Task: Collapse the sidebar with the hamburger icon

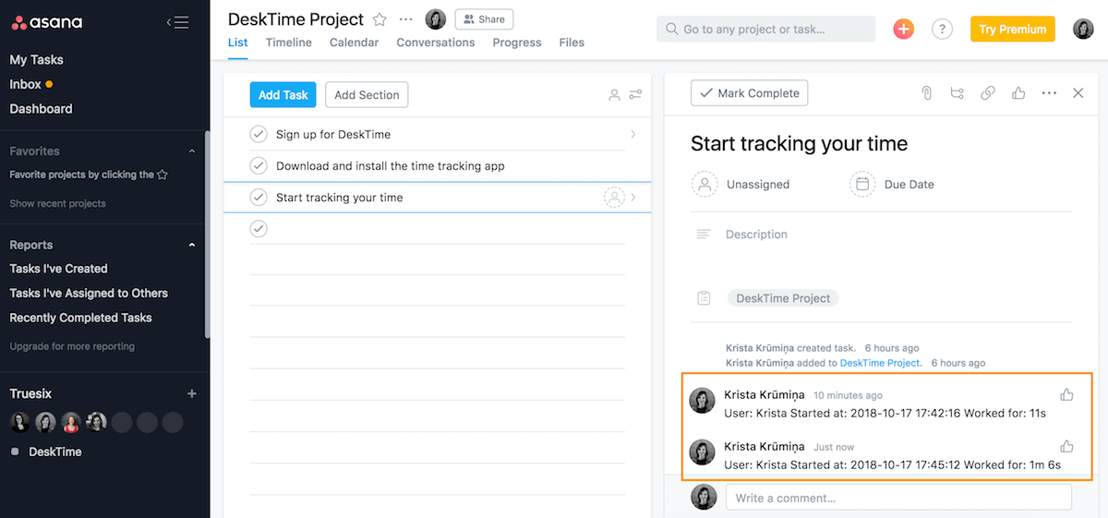Action: [x=177, y=22]
